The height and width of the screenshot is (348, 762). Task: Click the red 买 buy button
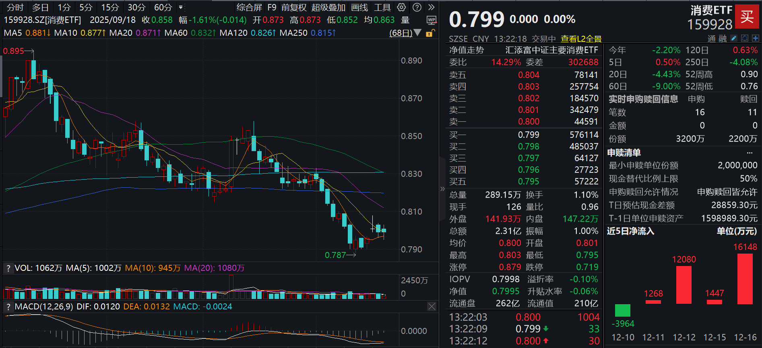747,16
